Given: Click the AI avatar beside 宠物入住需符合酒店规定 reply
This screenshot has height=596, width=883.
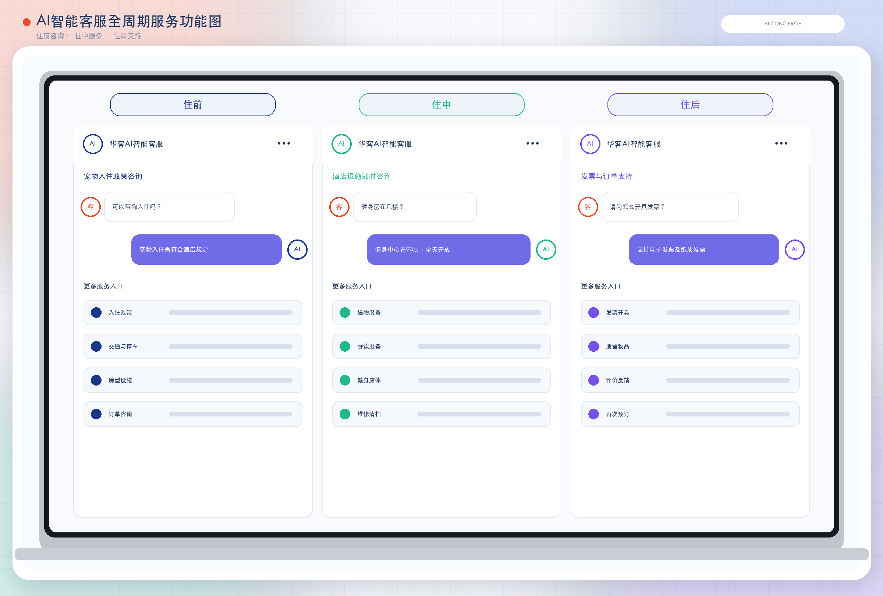Looking at the screenshot, I should point(297,249).
